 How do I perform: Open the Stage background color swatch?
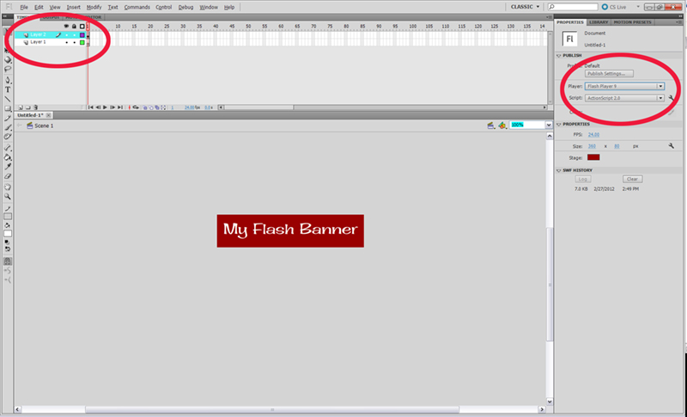pyautogui.click(x=593, y=157)
